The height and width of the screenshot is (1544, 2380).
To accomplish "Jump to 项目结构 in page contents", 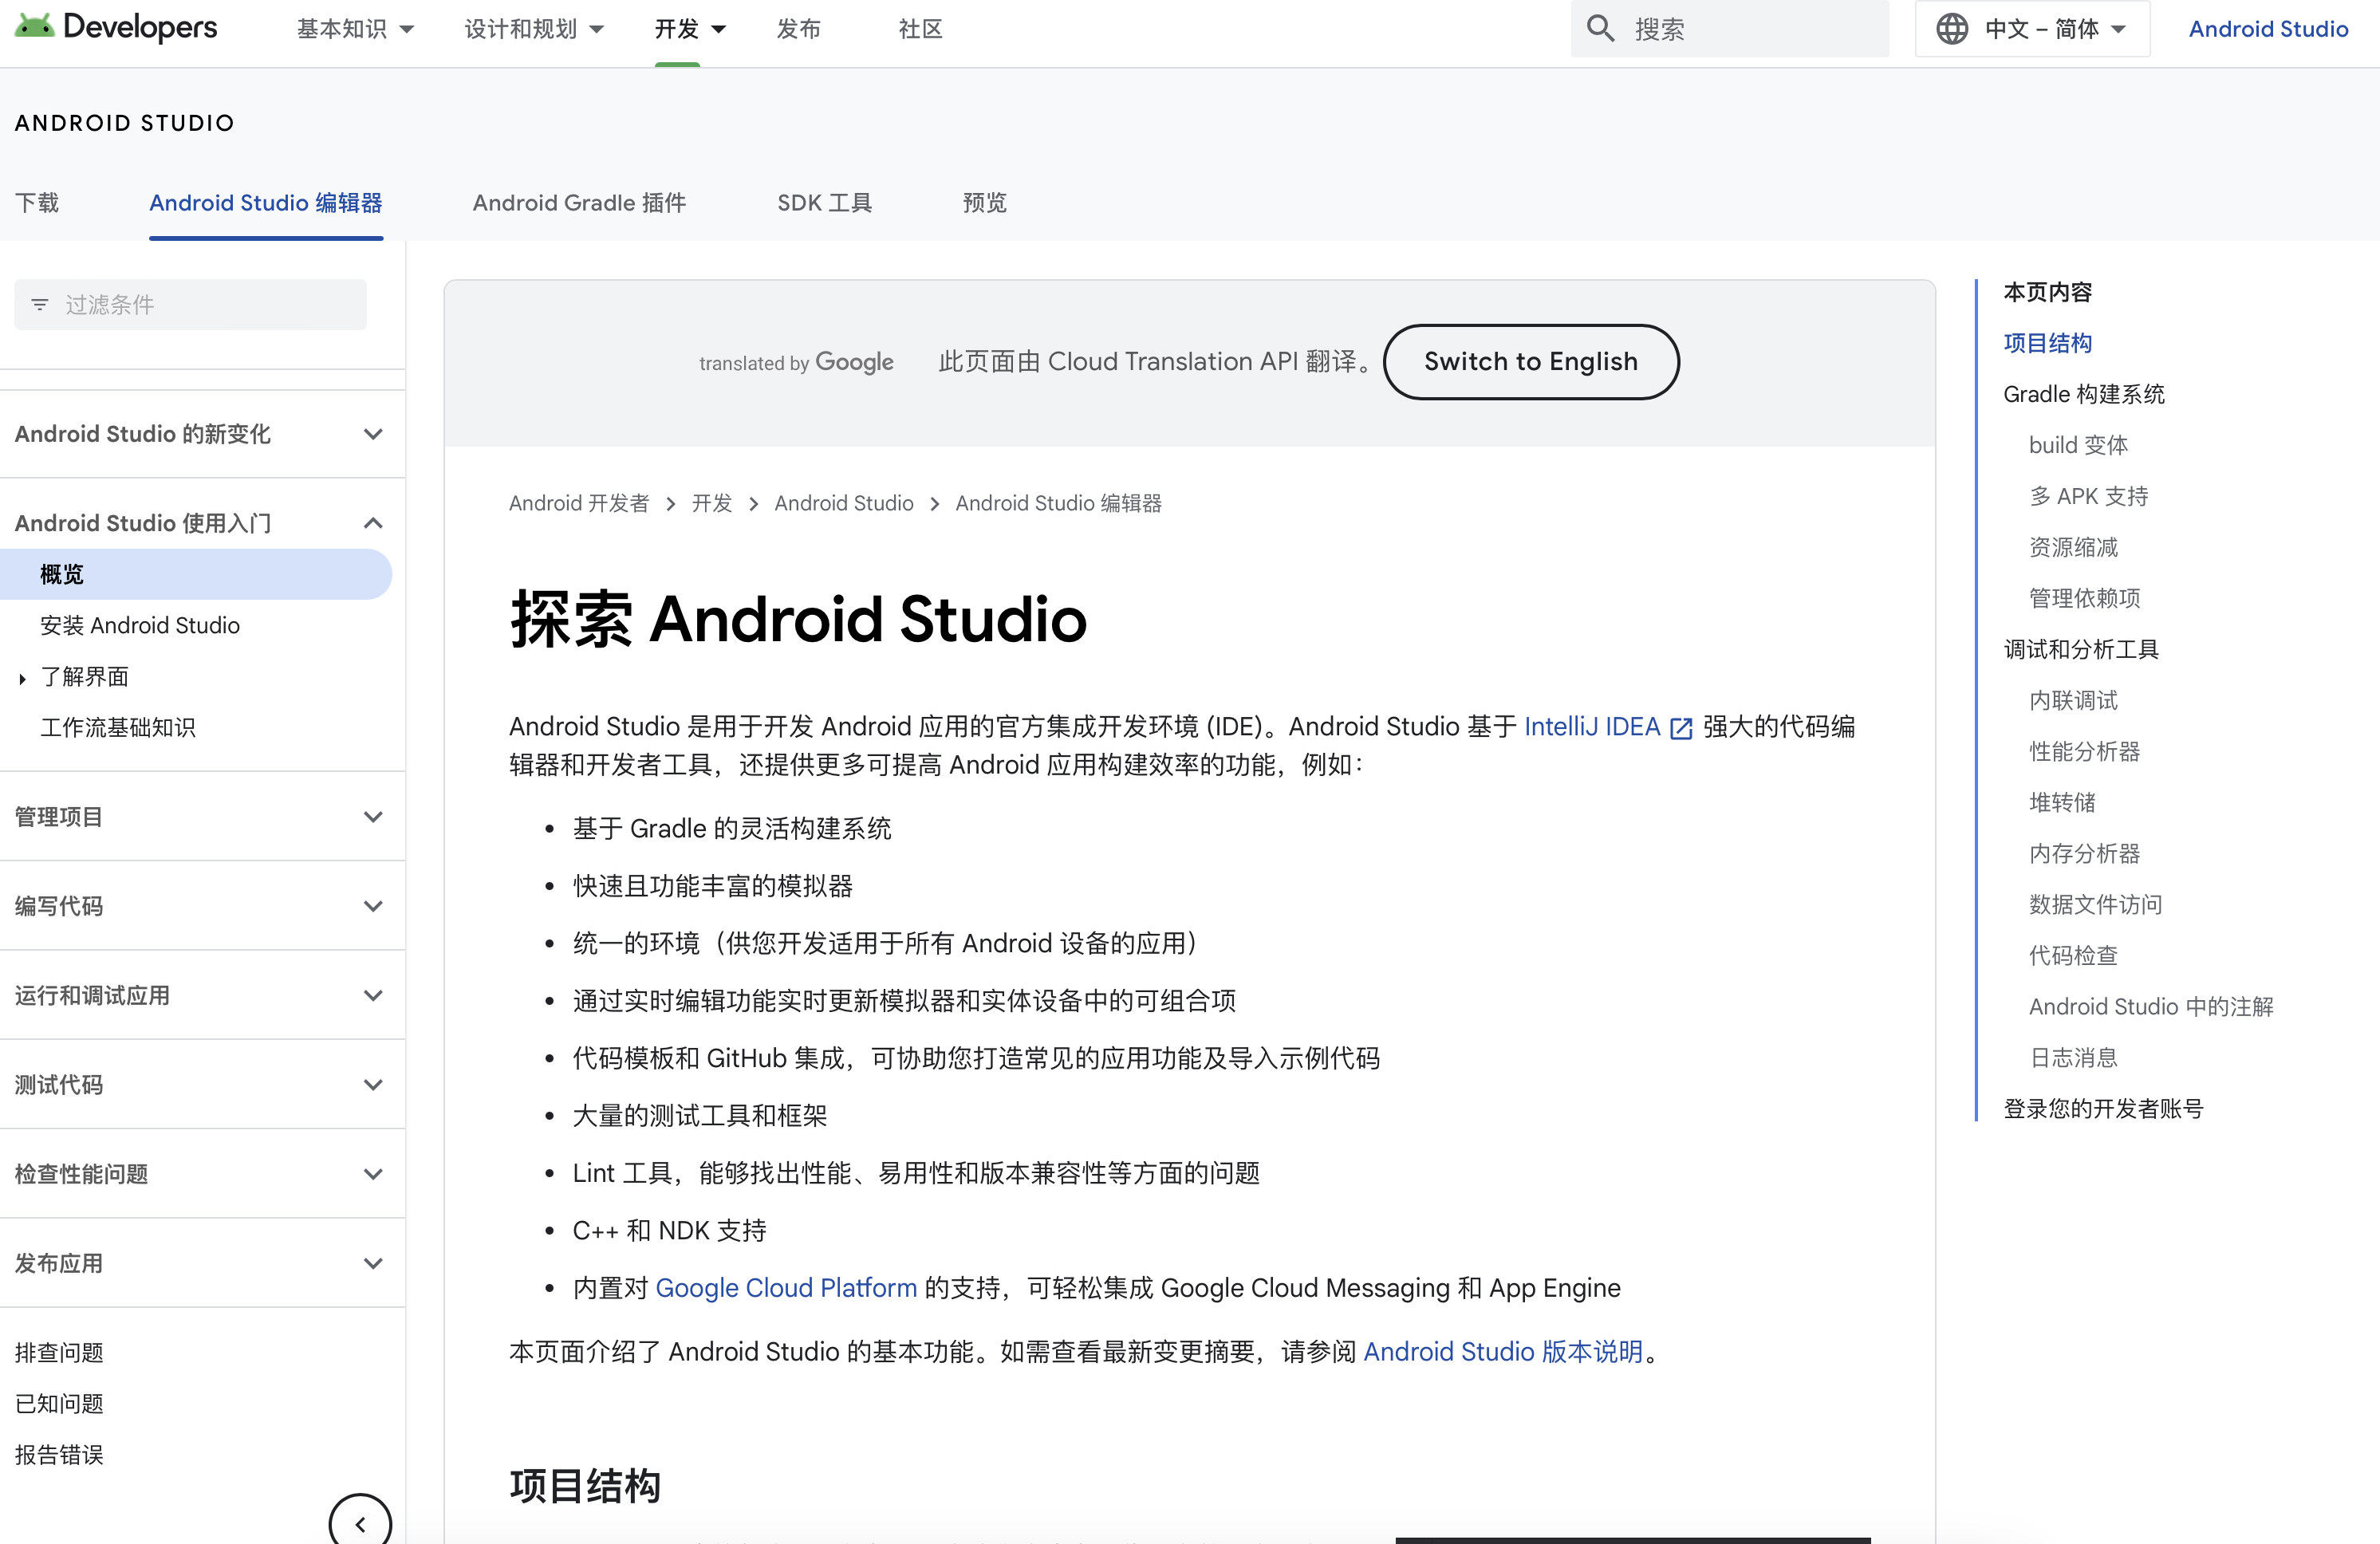I will (2047, 343).
